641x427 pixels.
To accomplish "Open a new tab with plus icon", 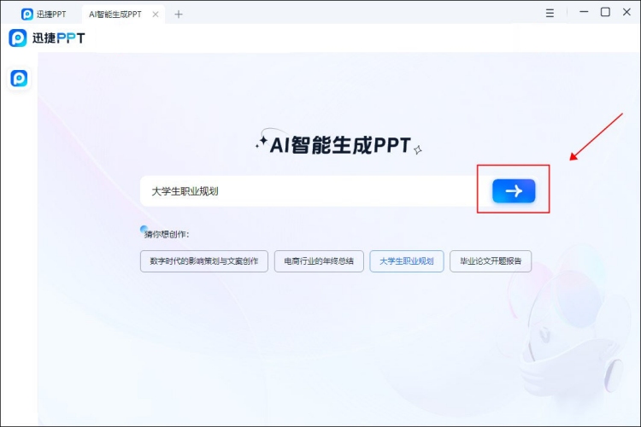I will [179, 15].
